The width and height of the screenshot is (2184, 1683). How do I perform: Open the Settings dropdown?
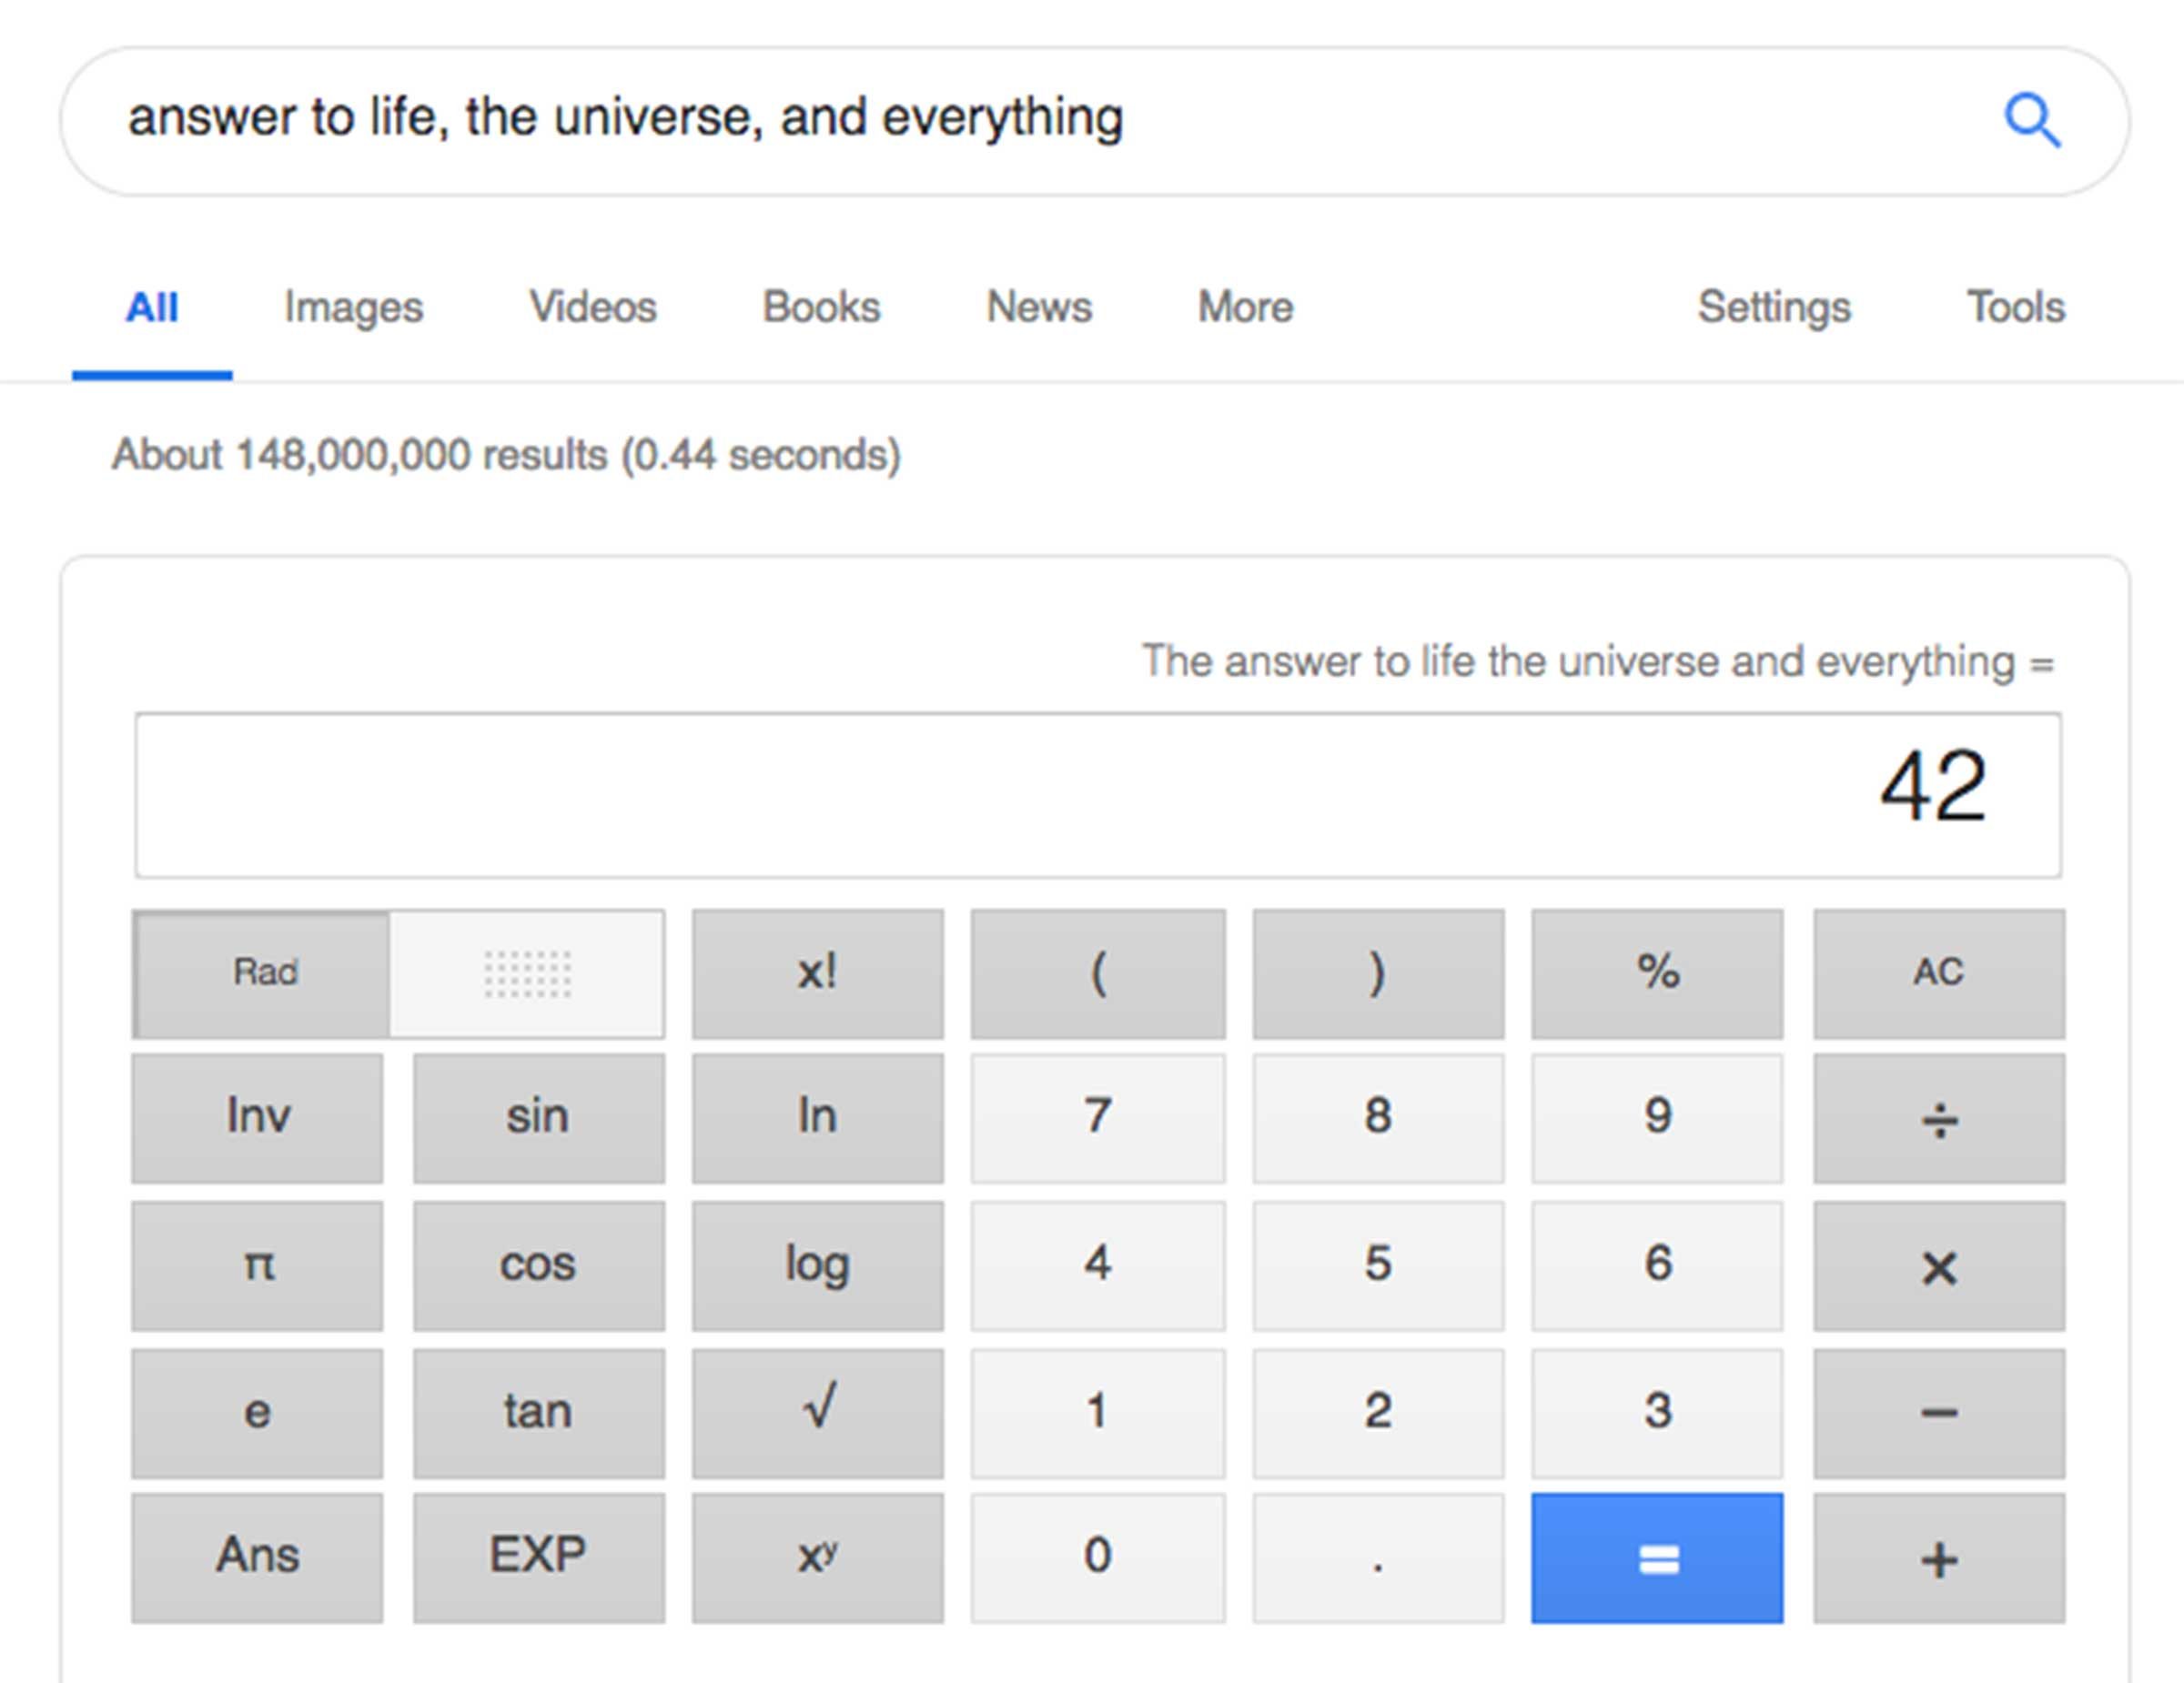point(1774,307)
